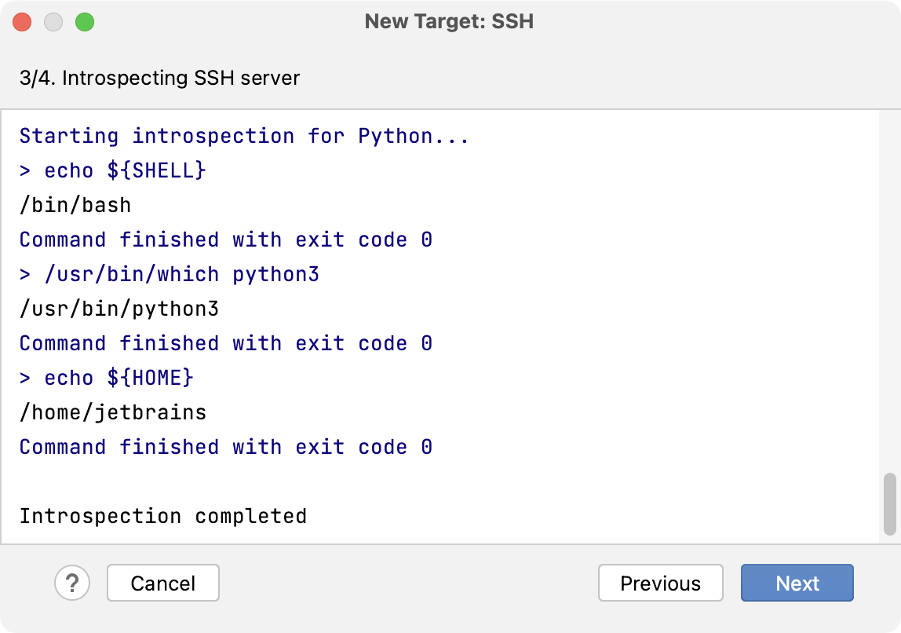Select the Starting introspection for Python line
This screenshot has width=901, height=633.
click(x=243, y=135)
